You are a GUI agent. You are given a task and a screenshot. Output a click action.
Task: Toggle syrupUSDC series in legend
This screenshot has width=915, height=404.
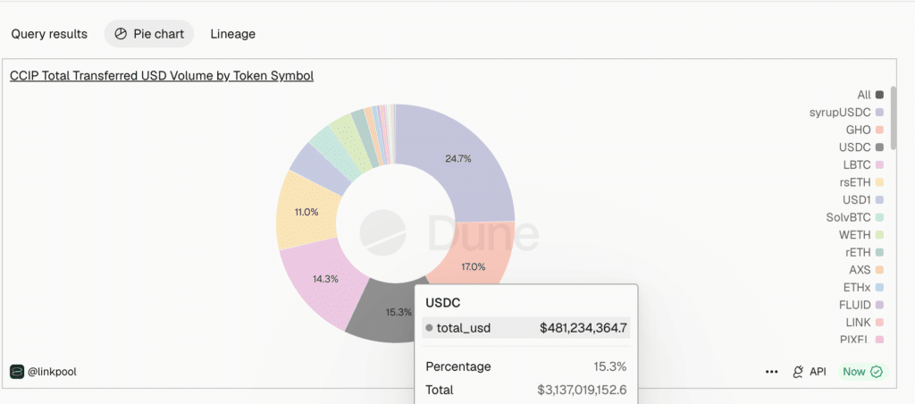tap(846, 112)
